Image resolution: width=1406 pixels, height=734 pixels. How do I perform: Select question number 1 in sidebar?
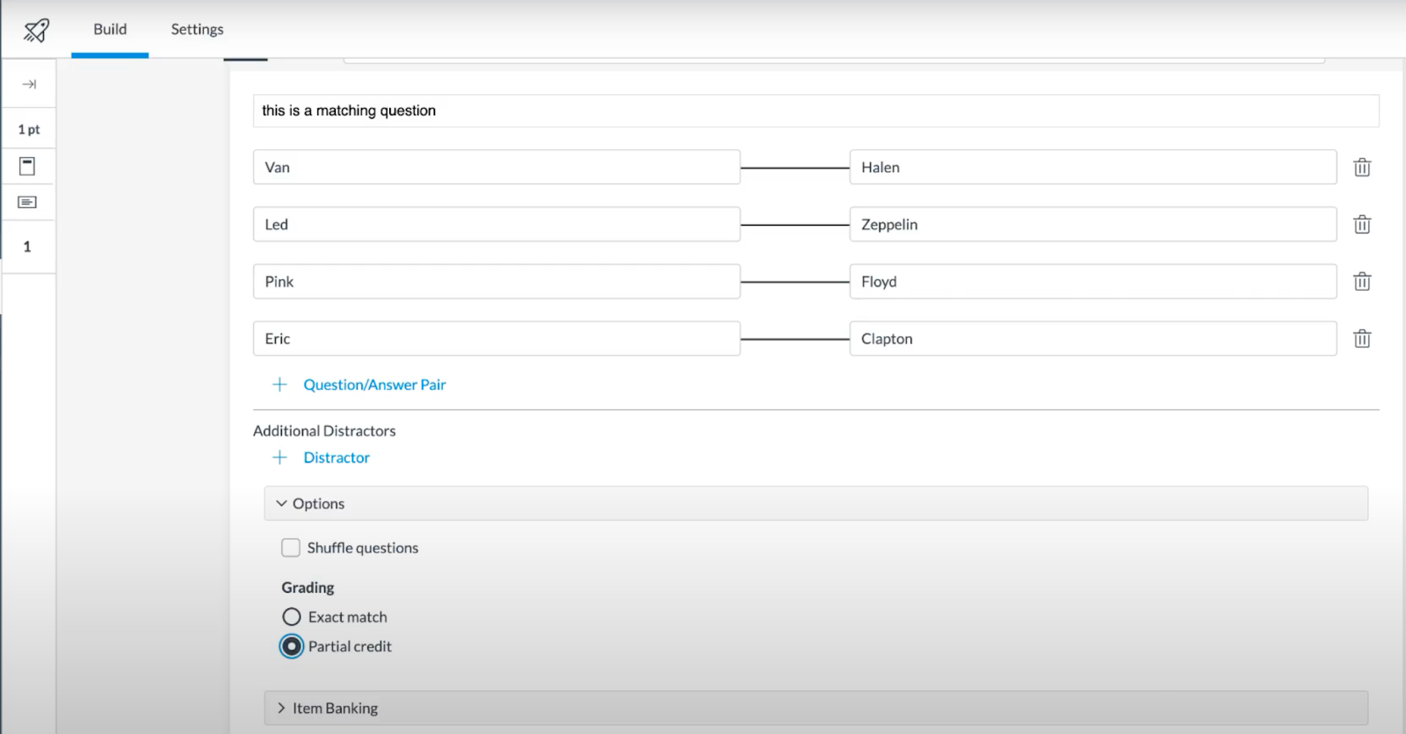tap(27, 247)
